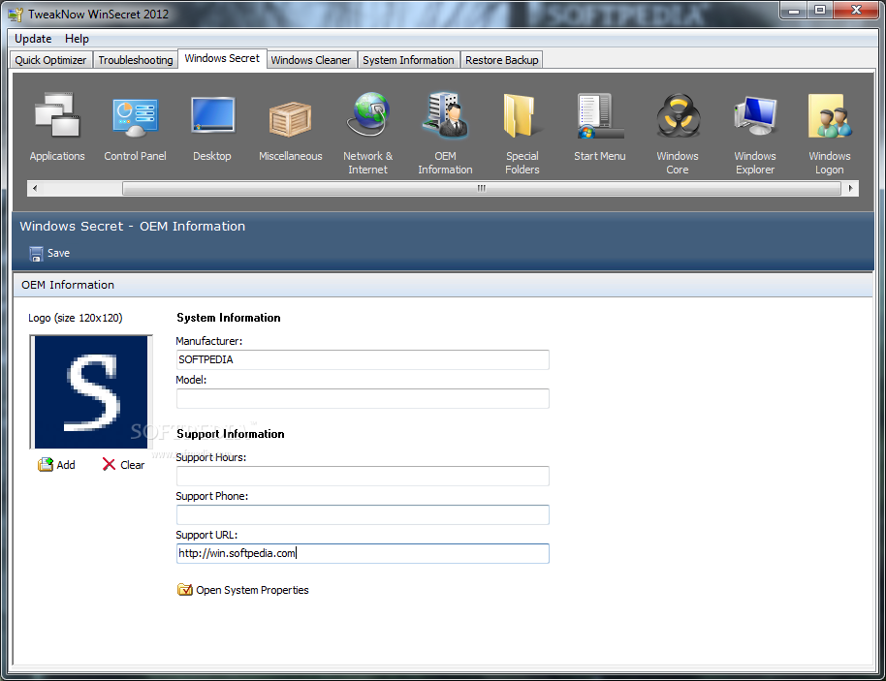This screenshot has width=886, height=681.
Task: Switch to the Troubleshooting tab
Action: point(136,60)
